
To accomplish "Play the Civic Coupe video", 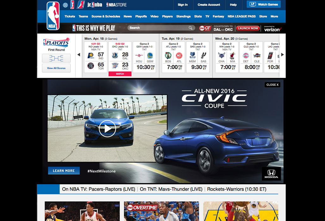I will pyautogui.click(x=107, y=128).
